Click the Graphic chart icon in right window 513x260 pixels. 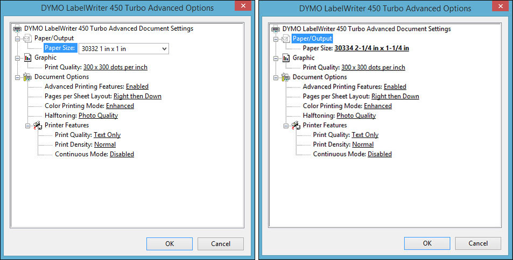pyautogui.click(x=286, y=58)
